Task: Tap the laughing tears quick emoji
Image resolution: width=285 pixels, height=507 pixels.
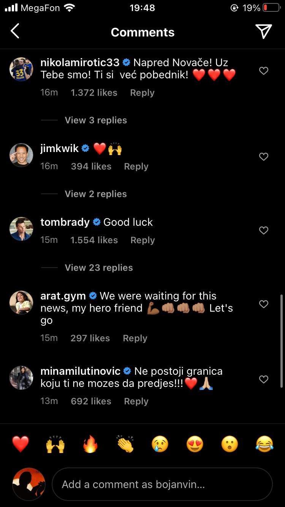Action: [264, 444]
